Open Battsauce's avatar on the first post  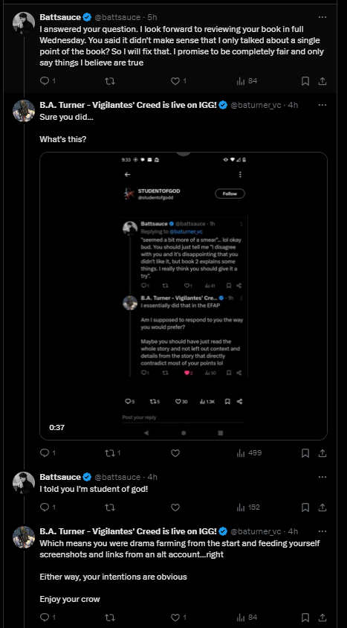[24, 24]
